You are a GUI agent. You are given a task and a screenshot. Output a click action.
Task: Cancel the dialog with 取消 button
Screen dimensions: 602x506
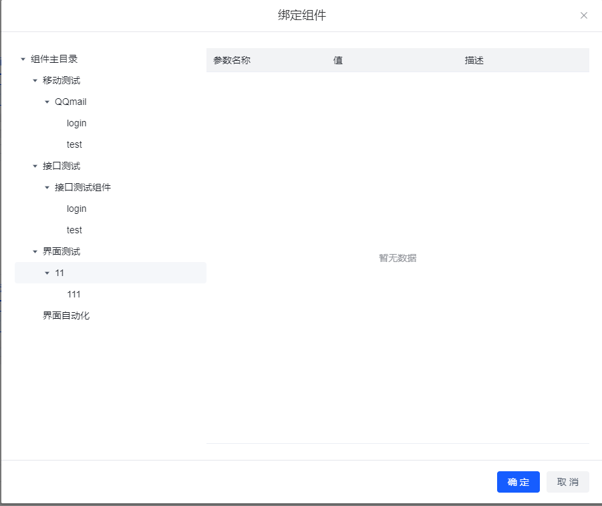[x=567, y=482]
